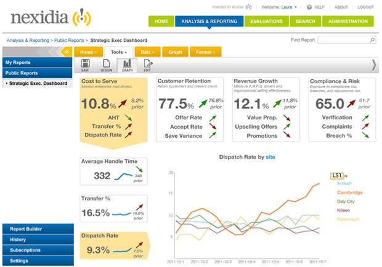Click the Help question mark icon
The width and height of the screenshot is (382, 267).
(309, 7)
